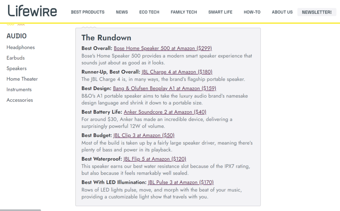This screenshot has height=211, width=340.
Task: Click the Bose's Home Speaker 500 description
Action: pos(167,59)
